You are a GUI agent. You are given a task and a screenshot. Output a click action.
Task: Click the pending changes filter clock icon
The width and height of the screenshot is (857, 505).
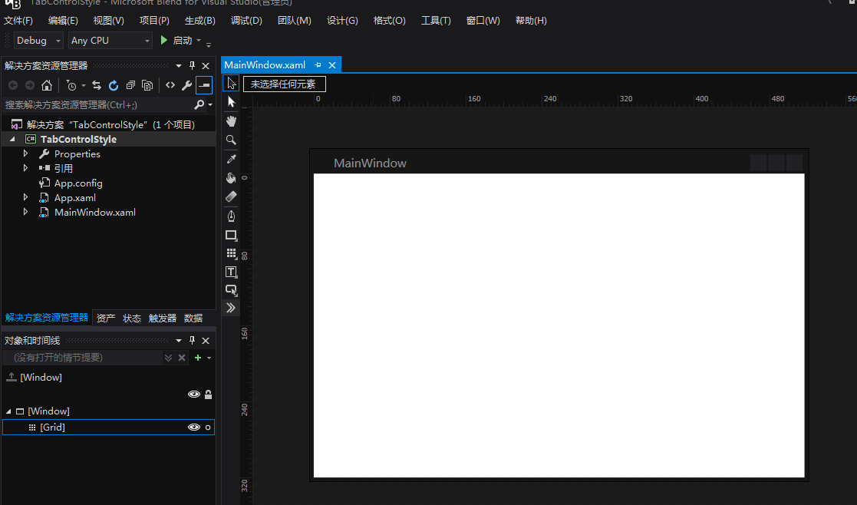point(71,85)
